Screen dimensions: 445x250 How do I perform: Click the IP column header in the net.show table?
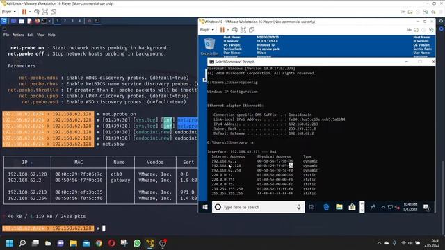tap(25, 162)
